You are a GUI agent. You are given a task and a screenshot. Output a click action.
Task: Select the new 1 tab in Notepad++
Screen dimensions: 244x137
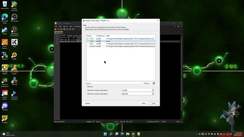click(58, 33)
